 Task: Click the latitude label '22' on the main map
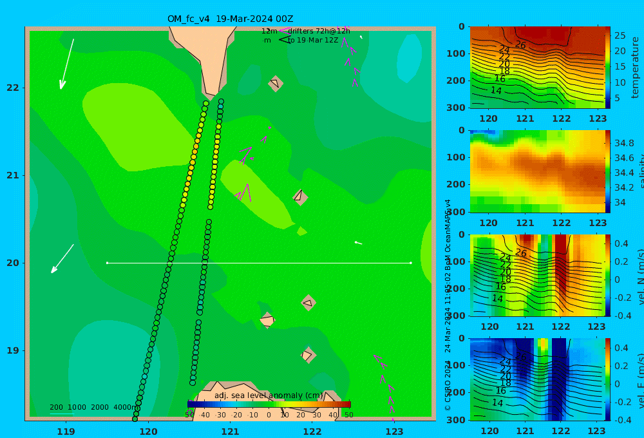13,88
